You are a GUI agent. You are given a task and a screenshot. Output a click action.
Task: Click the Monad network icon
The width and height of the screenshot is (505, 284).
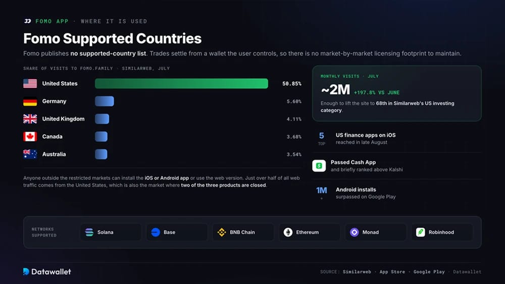click(x=355, y=232)
